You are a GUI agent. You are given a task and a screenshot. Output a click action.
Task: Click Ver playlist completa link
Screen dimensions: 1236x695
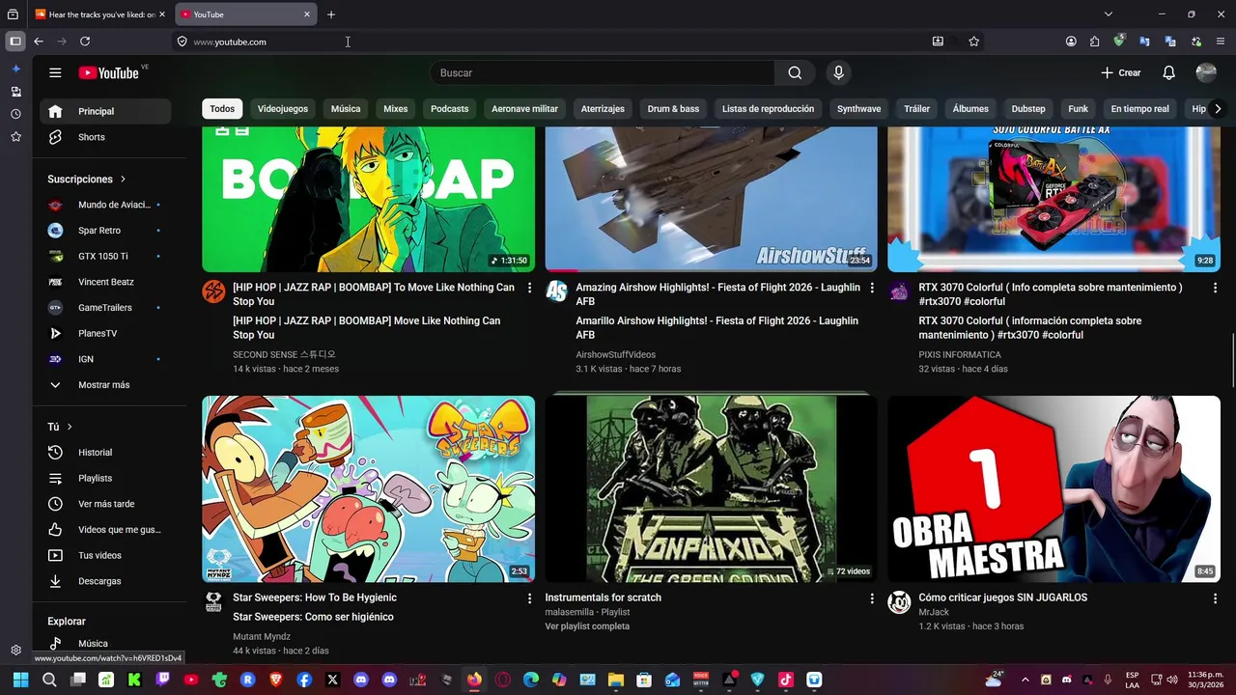click(x=587, y=626)
